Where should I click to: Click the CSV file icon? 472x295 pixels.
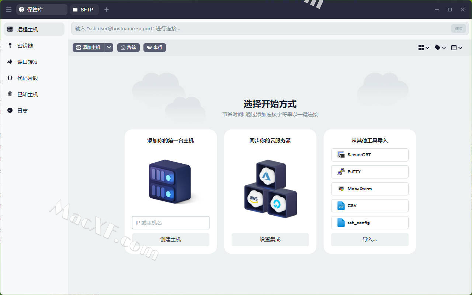coord(341,206)
